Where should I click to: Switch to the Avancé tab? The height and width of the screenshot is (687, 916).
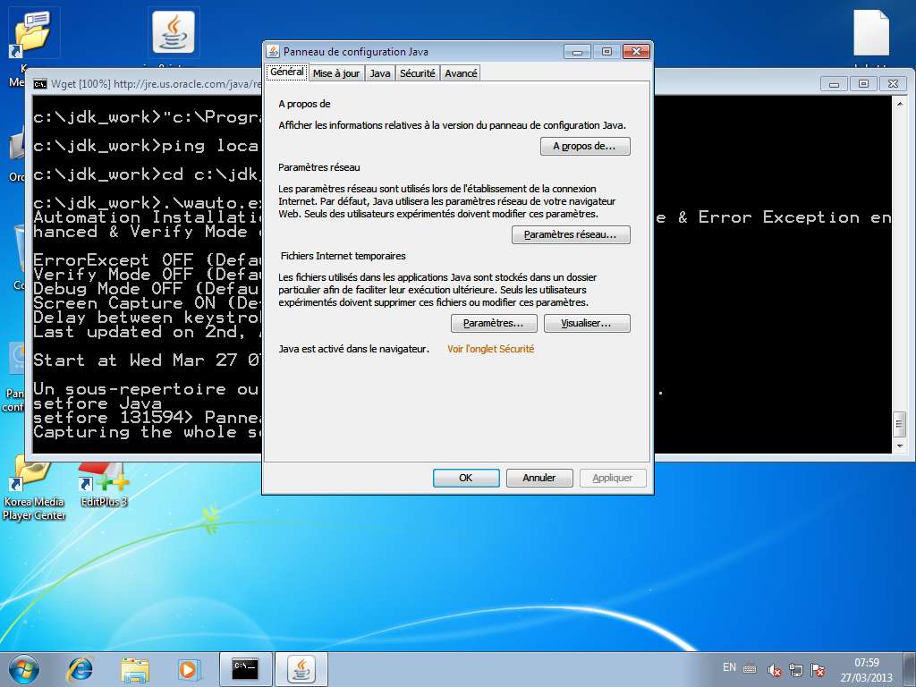[x=461, y=73]
